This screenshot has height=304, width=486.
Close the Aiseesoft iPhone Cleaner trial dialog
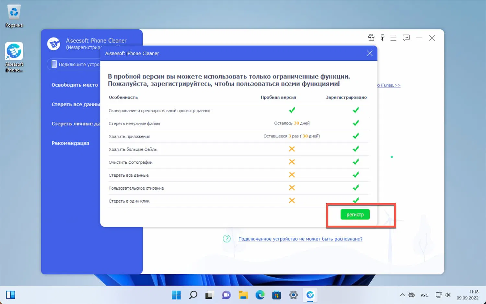click(x=370, y=53)
